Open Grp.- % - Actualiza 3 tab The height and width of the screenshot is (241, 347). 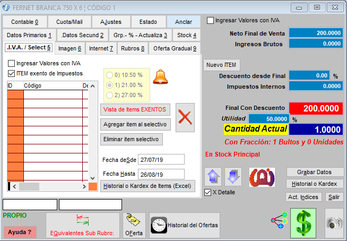coord(140,35)
